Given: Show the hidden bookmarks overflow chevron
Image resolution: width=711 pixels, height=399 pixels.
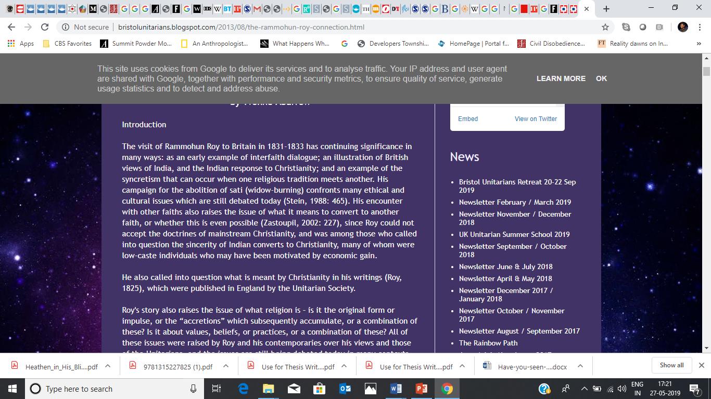Looking at the screenshot, I should [699, 44].
